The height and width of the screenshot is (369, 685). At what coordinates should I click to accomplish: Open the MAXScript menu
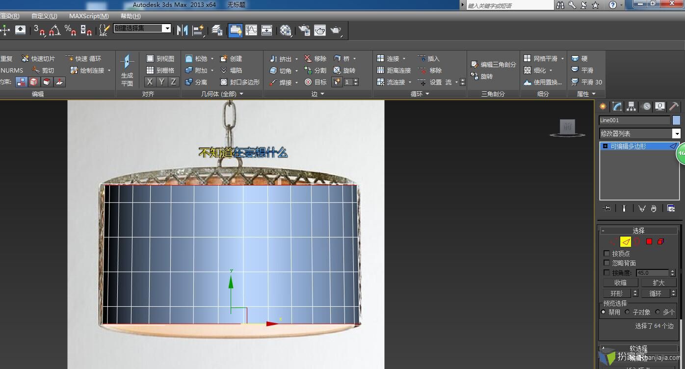click(89, 16)
